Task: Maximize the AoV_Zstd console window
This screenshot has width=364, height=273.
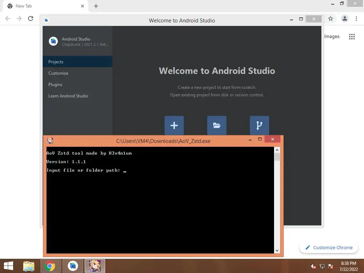Action: tap(260, 139)
